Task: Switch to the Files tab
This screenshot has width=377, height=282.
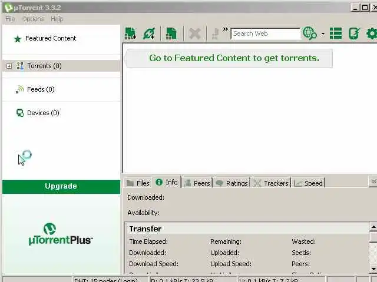Action: 138,183
